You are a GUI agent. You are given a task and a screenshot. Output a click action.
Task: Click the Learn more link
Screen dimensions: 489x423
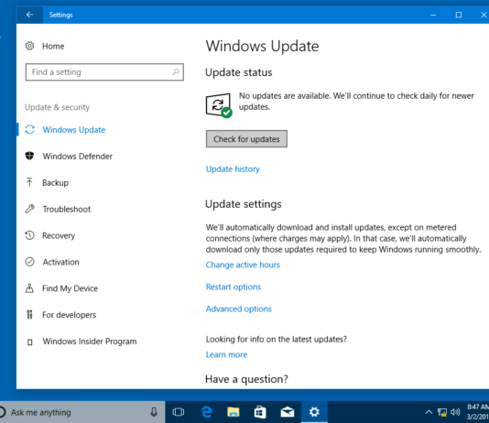(226, 354)
